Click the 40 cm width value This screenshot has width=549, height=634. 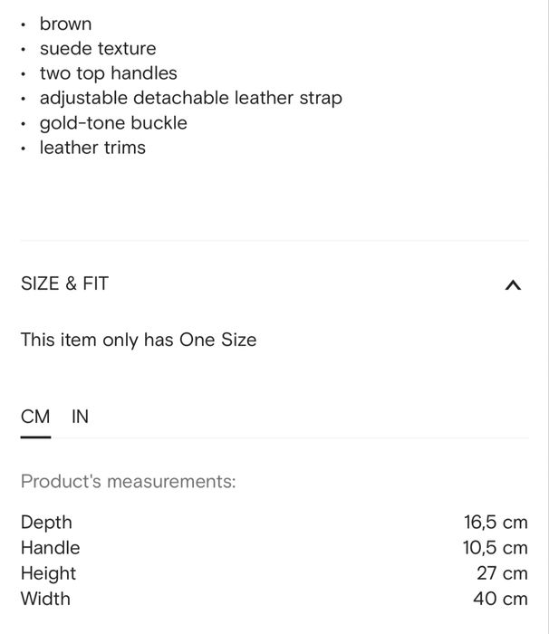coord(500,599)
